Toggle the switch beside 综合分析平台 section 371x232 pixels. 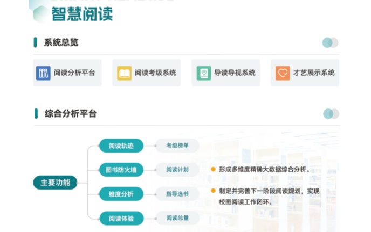coord(330,114)
